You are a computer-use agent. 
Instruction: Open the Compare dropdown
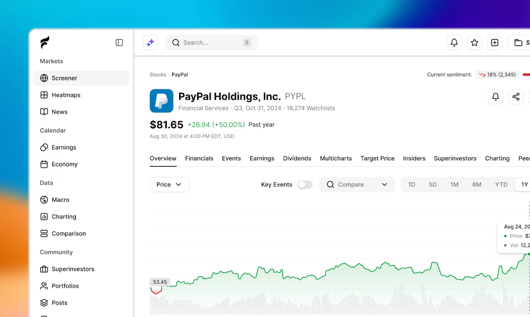point(357,185)
